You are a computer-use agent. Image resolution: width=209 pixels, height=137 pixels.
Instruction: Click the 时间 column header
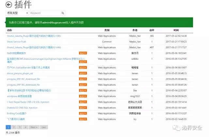click(176, 30)
